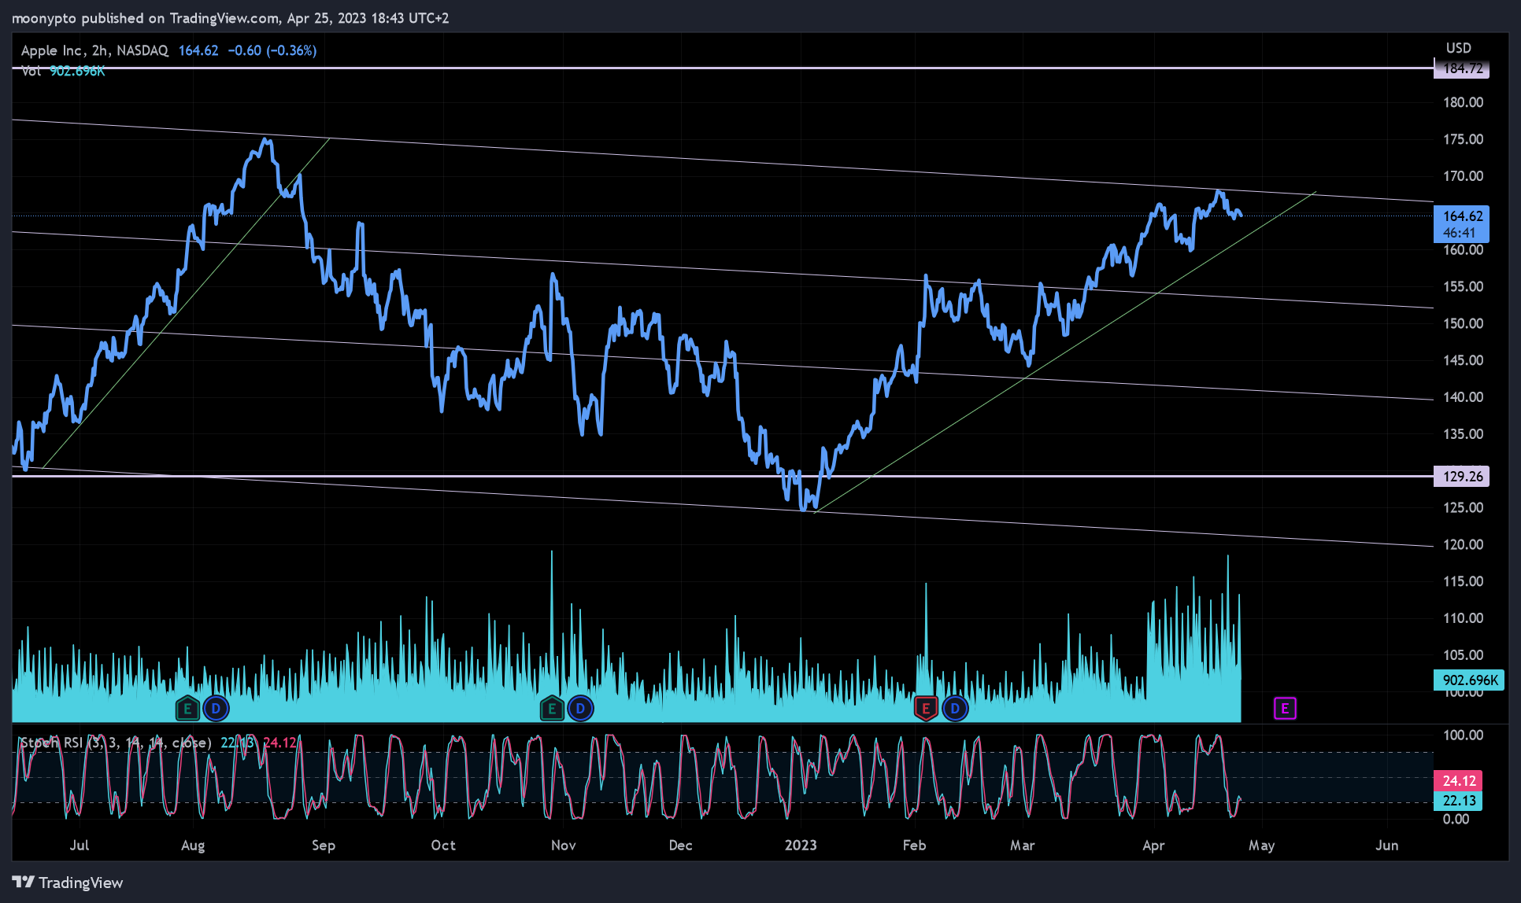Click the Stoch RSI 100.00 axis label
The image size is (1521, 903).
[1463, 735]
